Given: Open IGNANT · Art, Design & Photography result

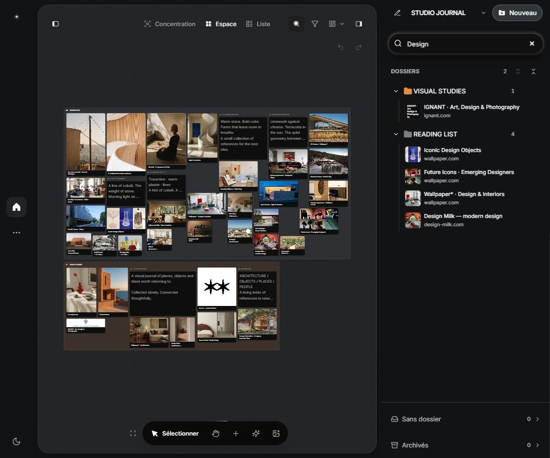Looking at the screenshot, I should [463, 111].
